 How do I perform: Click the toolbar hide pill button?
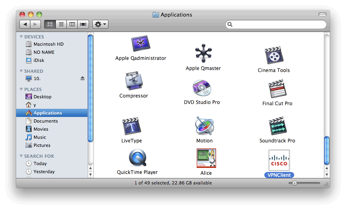coord(323,15)
